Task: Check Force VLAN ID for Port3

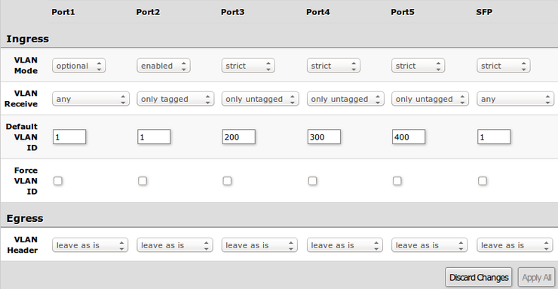Action: click(227, 181)
